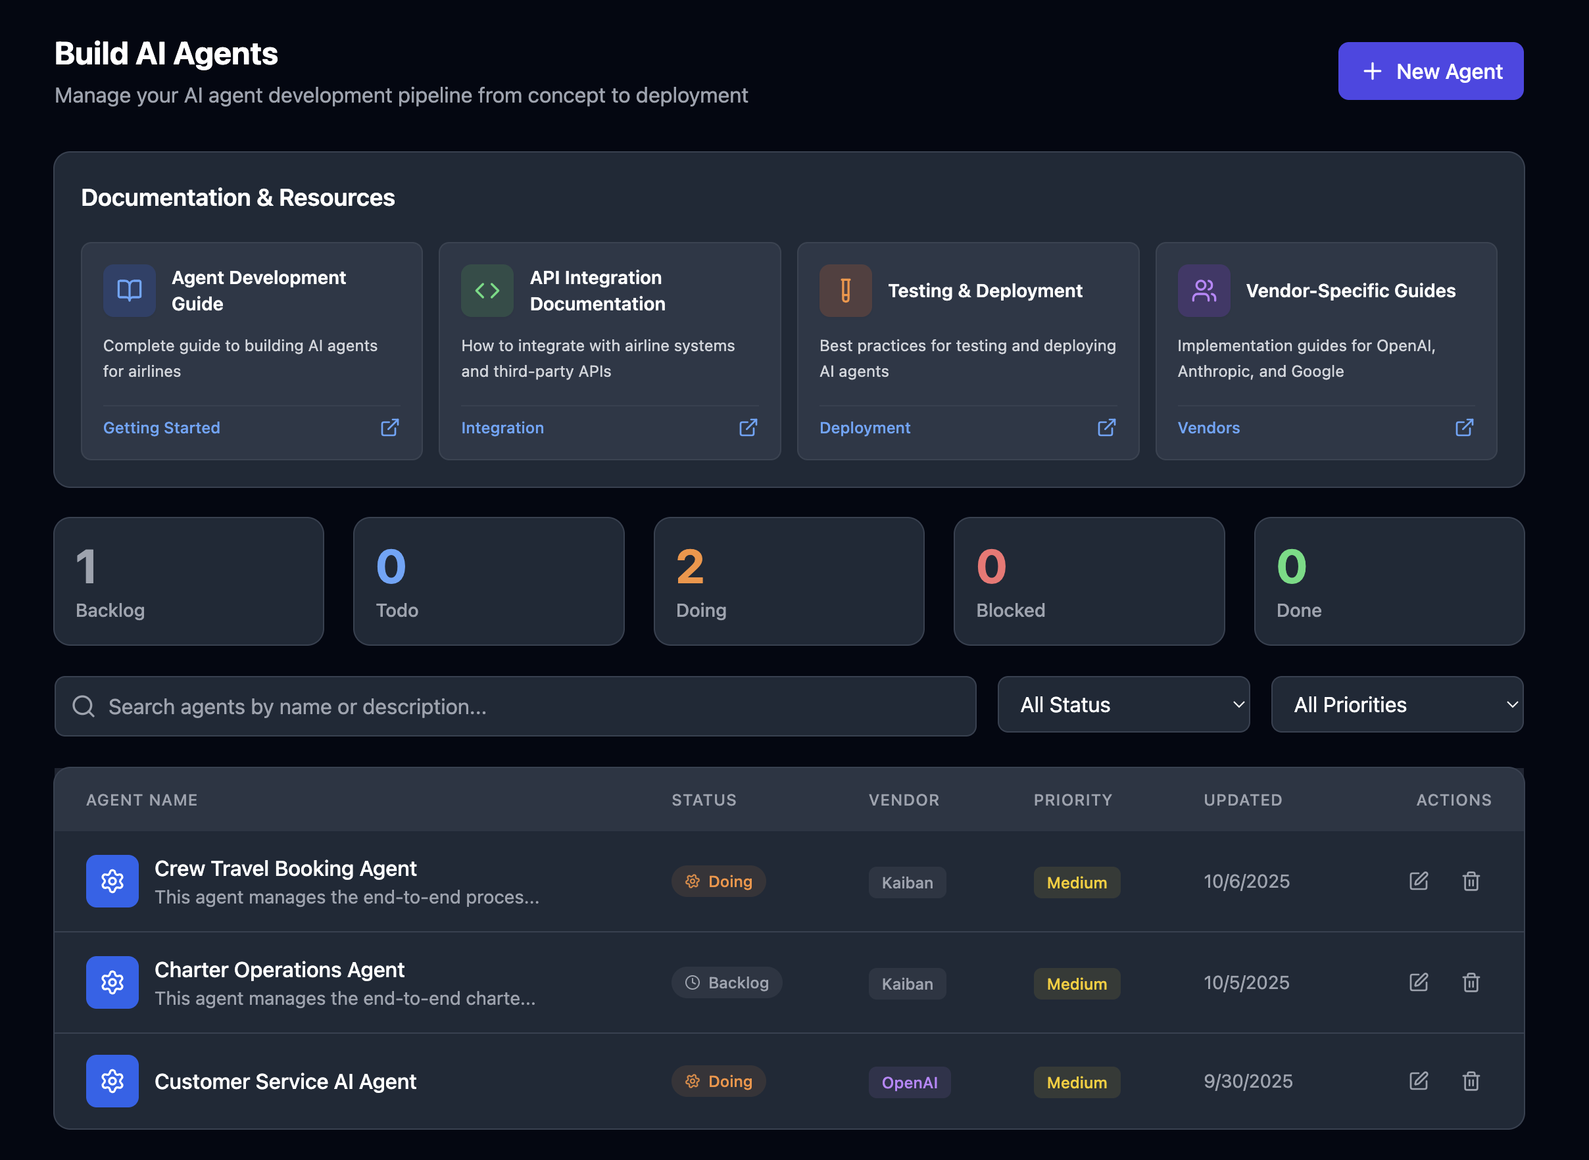Image resolution: width=1589 pixels, height=1160 pixels.
Task: Open the Integration link
Action: tap(502, 427)
